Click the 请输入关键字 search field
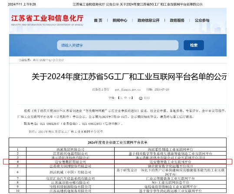Viewport: 234px width, 194px height. (x=118, y=45)
